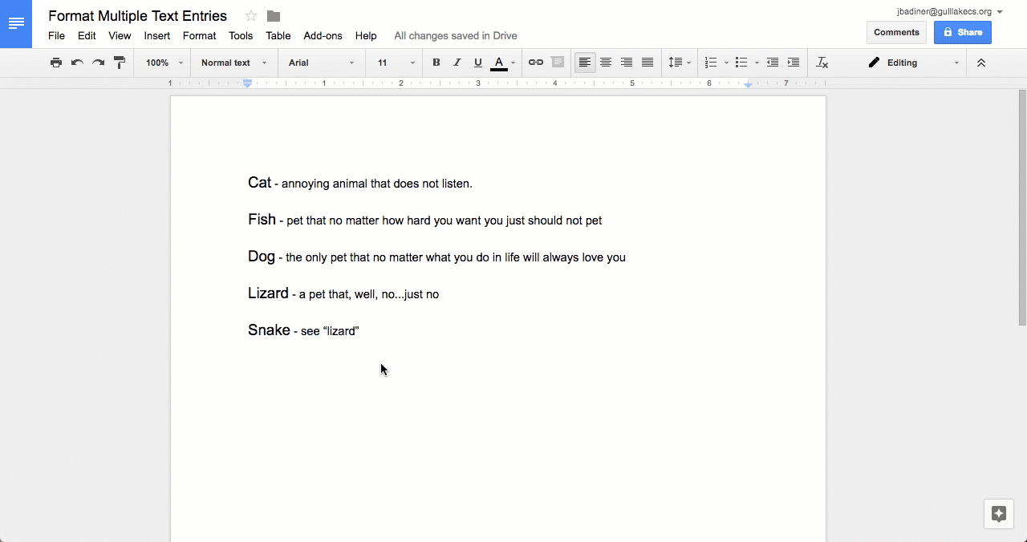1027x542 pixels.
Task: Hide the menus with chevron
Action: click(x=980, y=63)
